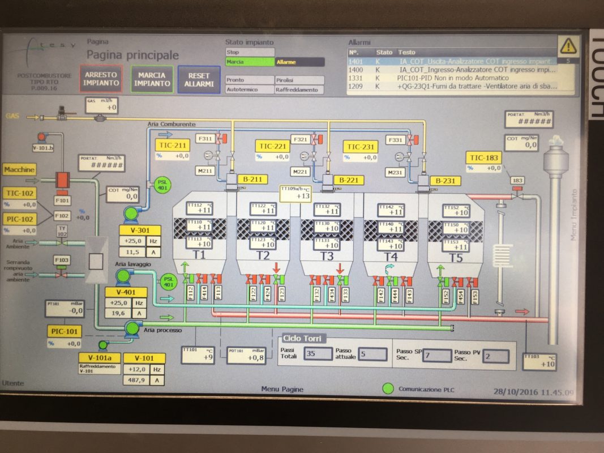The height and width of the screenshot is (453, 604).
Task: Edit the V-101 frequency Hz value
Action: [x=136, y=369]
